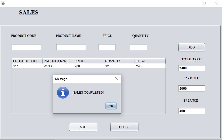This screenshot has width=222, height=140.
Task: Click into the Quantity input field
Action: 138,47
